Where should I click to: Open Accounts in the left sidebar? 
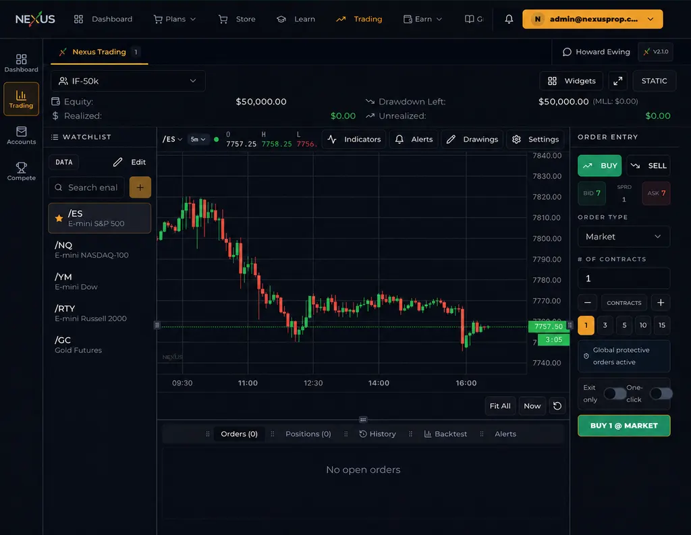pyautogui.click(x=21, y=136)
